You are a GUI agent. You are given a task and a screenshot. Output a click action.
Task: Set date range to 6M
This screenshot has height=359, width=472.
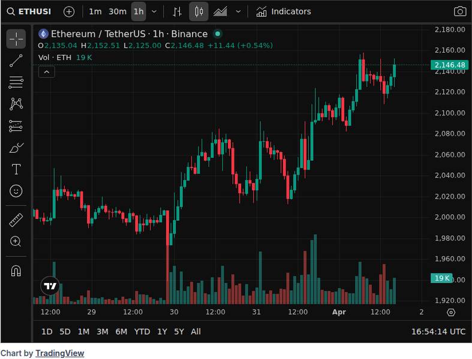coord(121,331)
